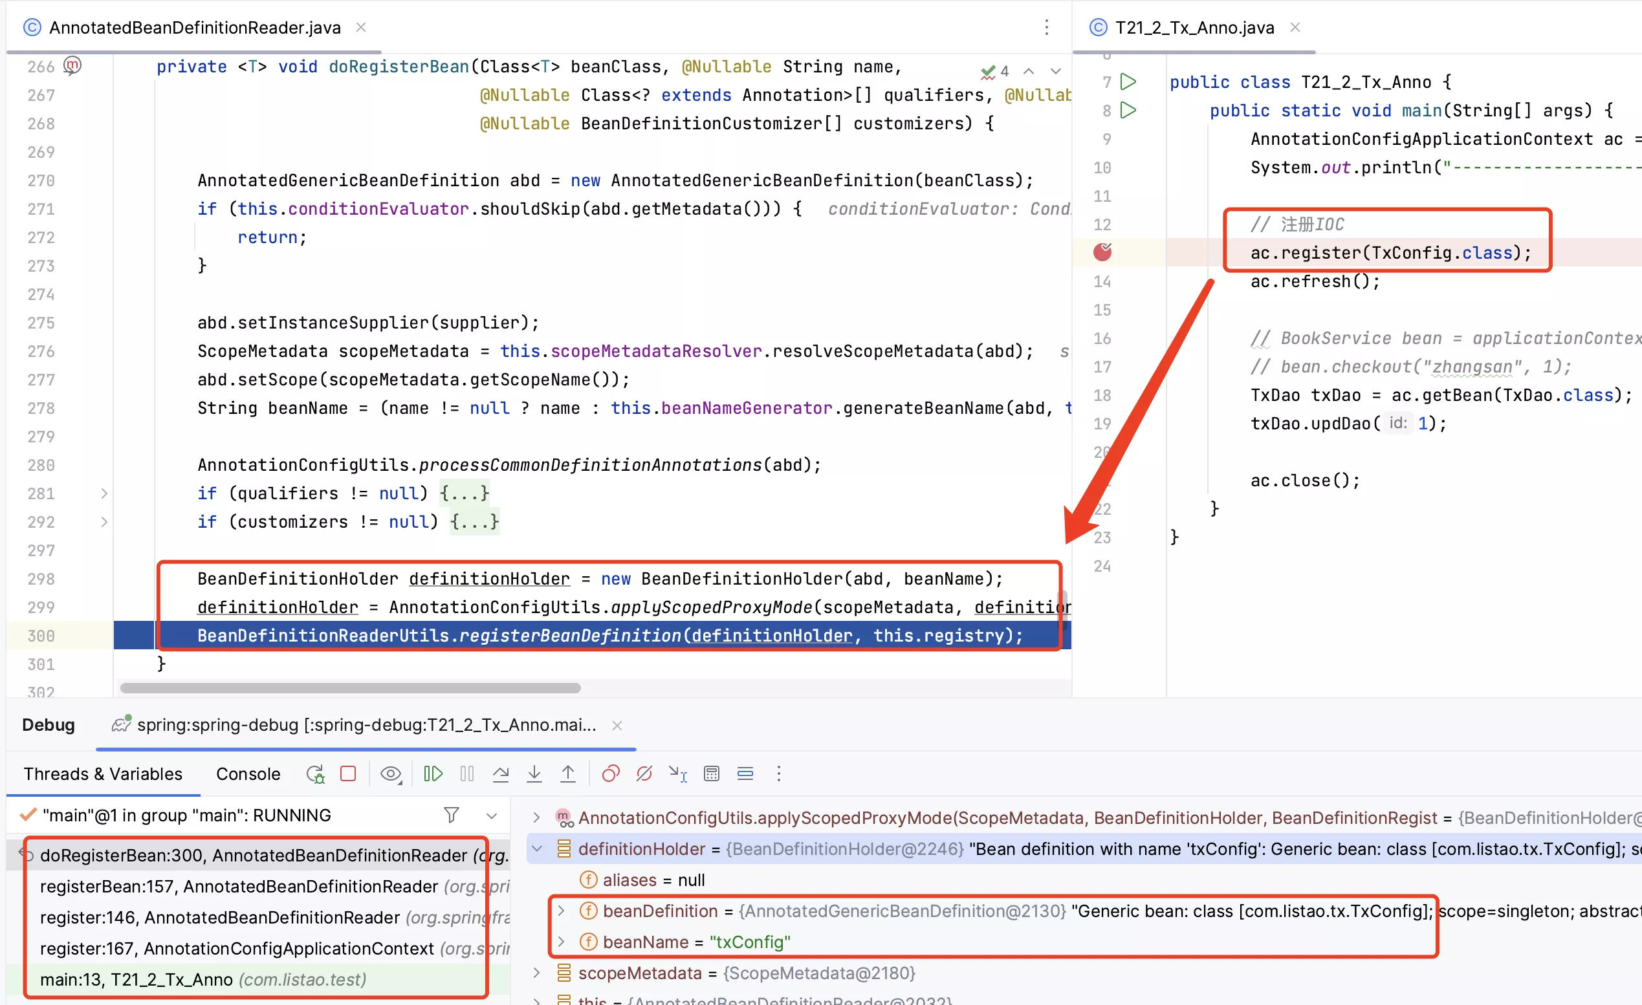Select the AnnotatedBeanDefinitionReader.java editor tab
1642x1005 pixels.
(195, 27)
